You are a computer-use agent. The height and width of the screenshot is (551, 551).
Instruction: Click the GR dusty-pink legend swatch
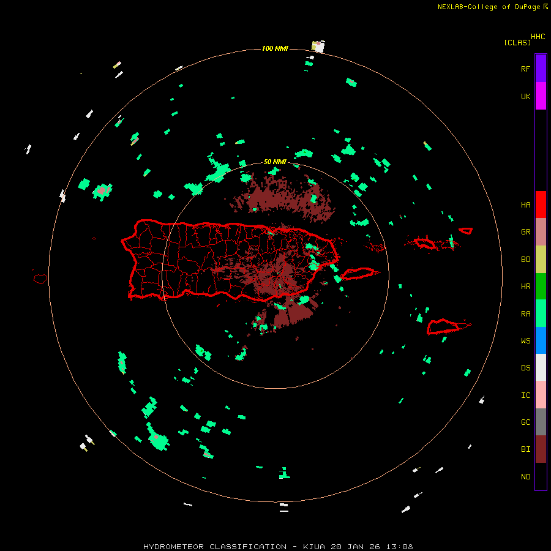tap(541, 232)
